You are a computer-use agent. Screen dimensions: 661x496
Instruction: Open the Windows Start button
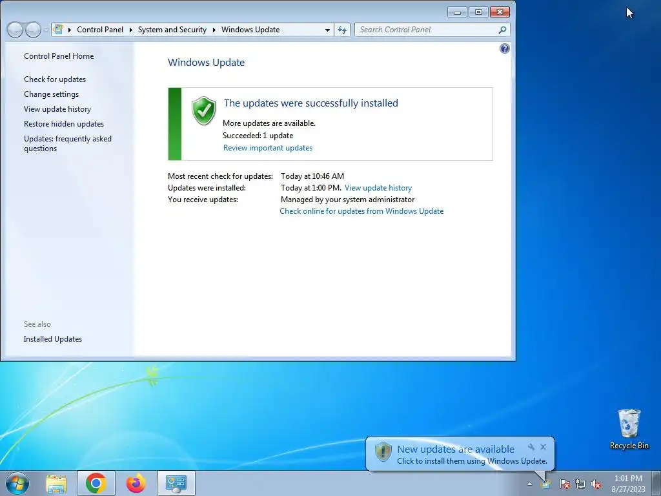point(17,483)
